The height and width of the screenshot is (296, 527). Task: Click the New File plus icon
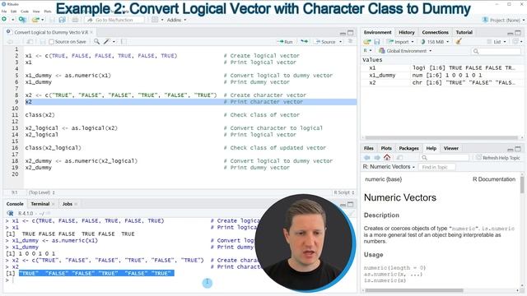coord(4,20)
